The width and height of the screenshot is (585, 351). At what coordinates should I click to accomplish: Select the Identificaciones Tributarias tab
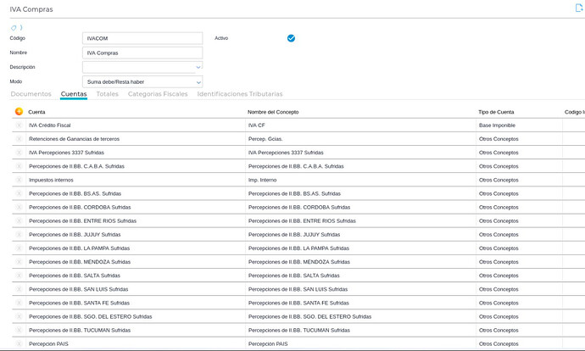240,94
